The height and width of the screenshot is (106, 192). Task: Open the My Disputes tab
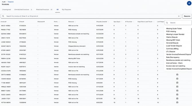(66, 9)
